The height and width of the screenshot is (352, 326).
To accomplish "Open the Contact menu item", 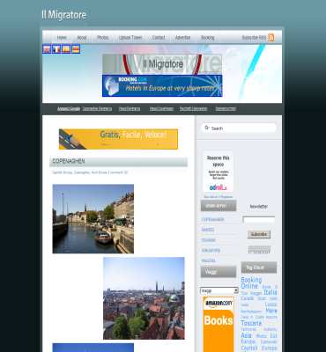I will pos(159,38).
